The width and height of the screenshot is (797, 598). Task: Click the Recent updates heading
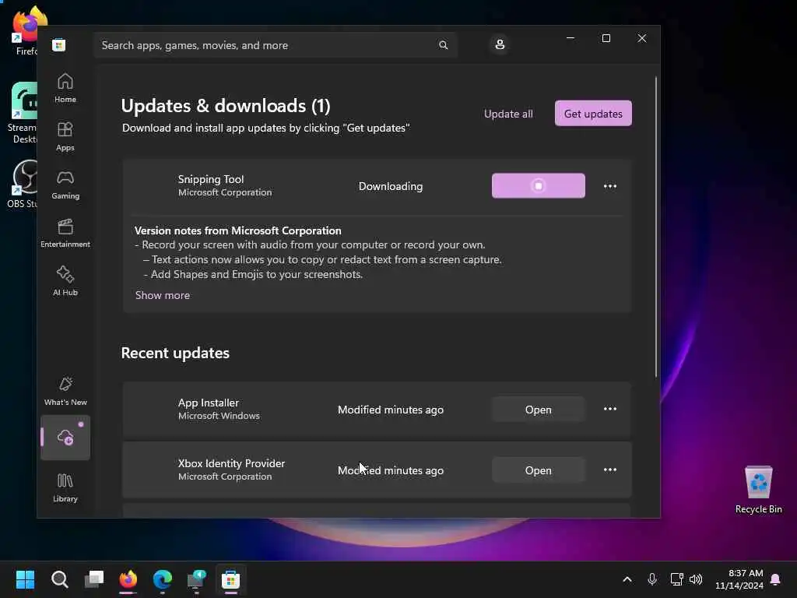[175, 353]
